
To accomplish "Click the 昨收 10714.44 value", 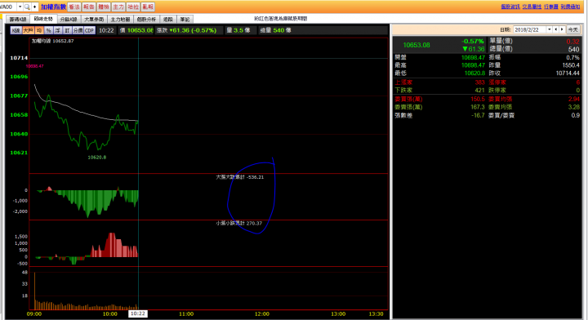I will [x=568, y=73].
